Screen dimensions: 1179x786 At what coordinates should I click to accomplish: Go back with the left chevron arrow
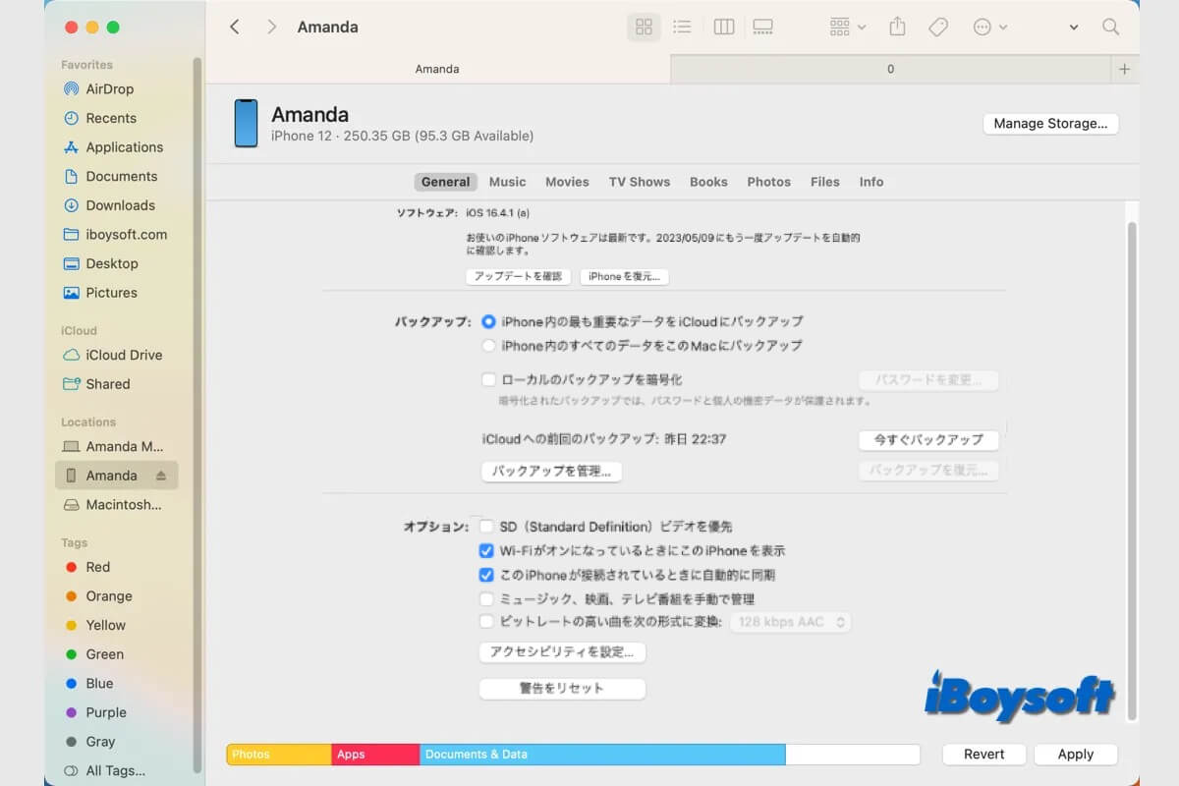click(234, 27)
